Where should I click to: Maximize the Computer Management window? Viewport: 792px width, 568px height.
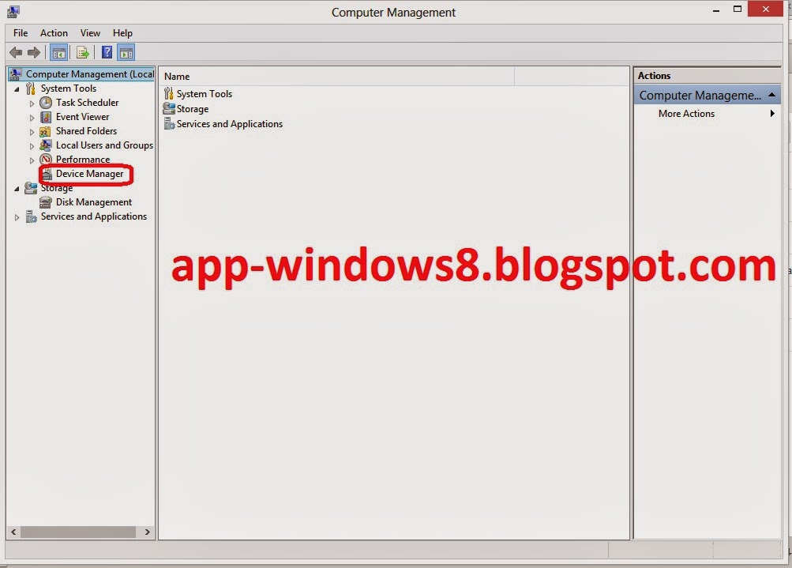point(738,9)
